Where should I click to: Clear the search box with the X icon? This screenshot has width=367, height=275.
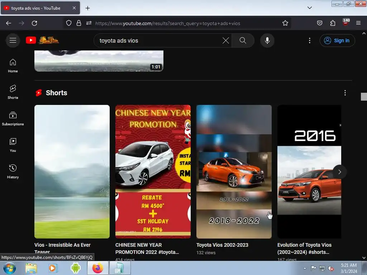coord(226,40)
